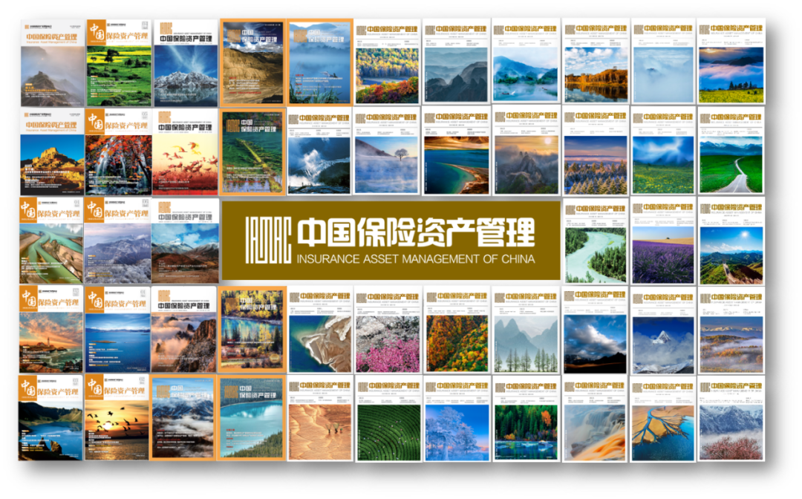Open the golden trees reflected under clouds cover
Viewport: 802px width, 499px height.
click(x=596, y=62)
